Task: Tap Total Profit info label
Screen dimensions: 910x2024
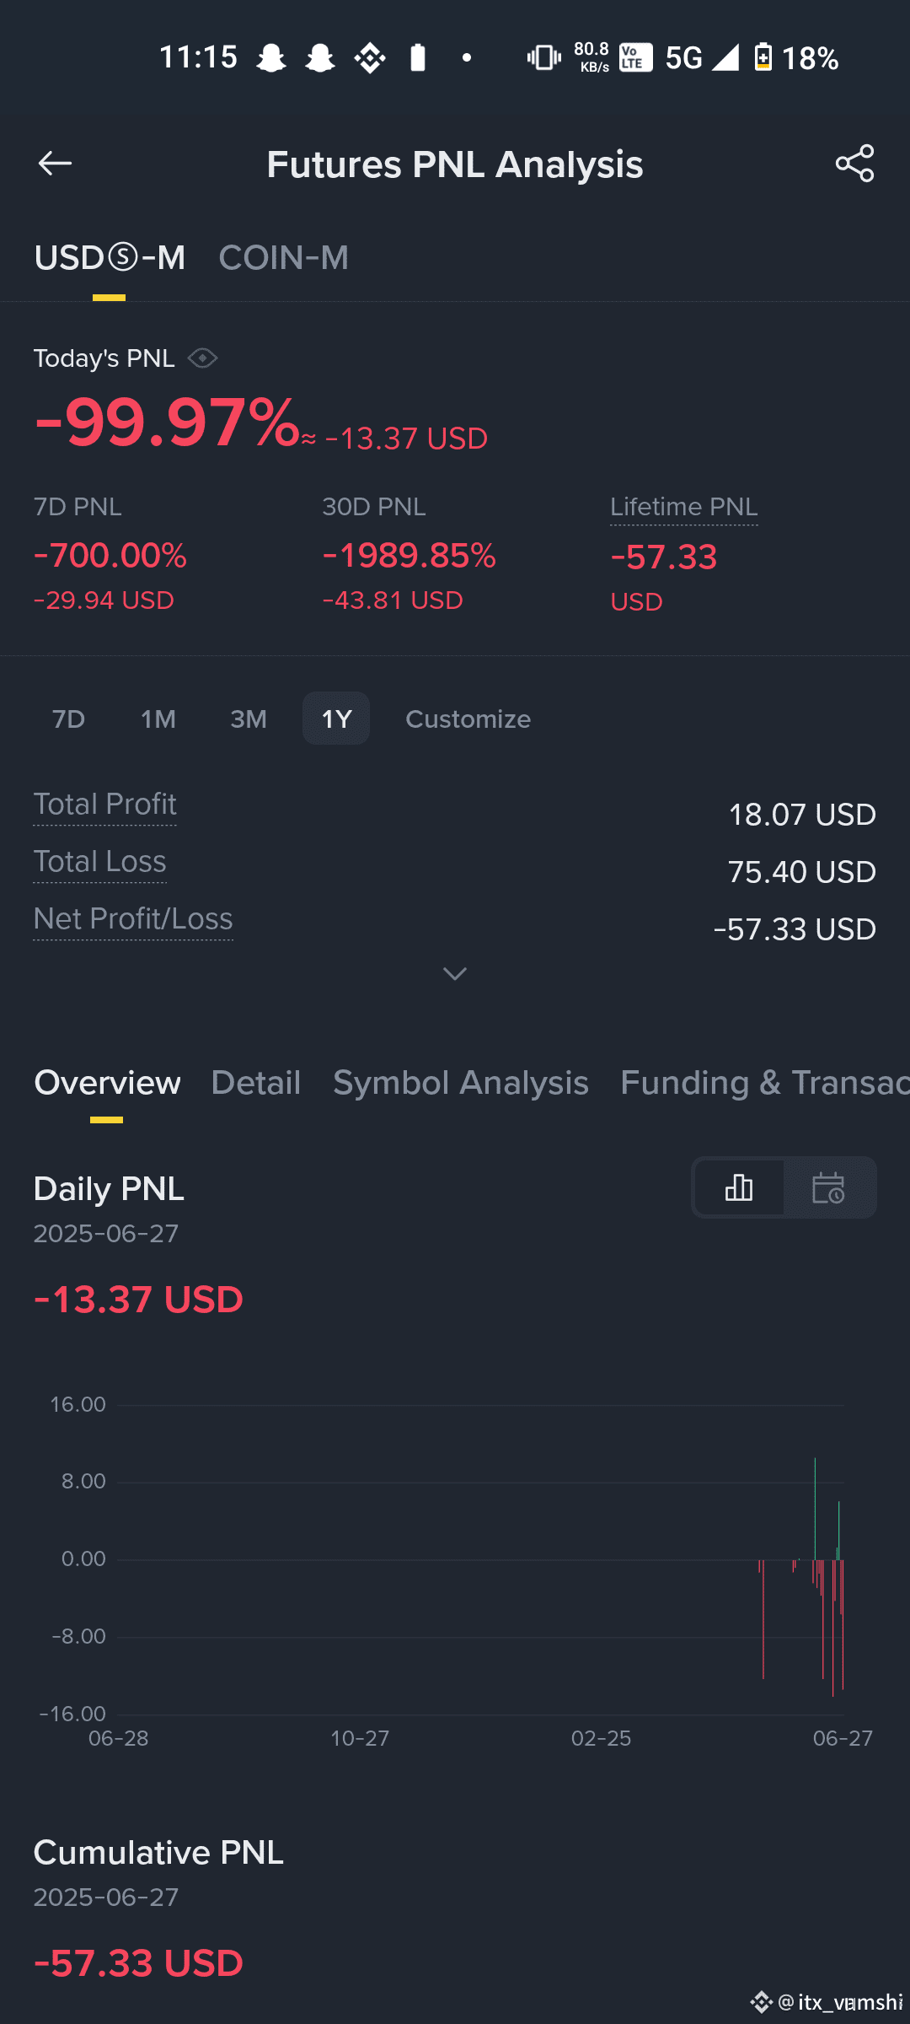Action: point(105,805)
